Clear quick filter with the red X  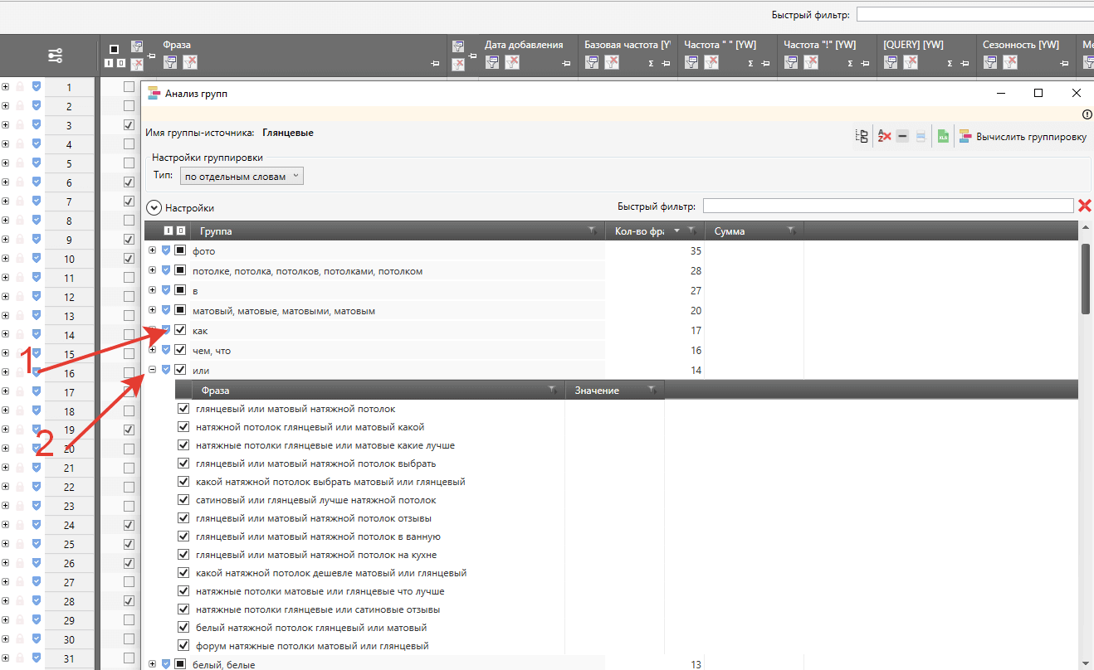pos(1084,206)
